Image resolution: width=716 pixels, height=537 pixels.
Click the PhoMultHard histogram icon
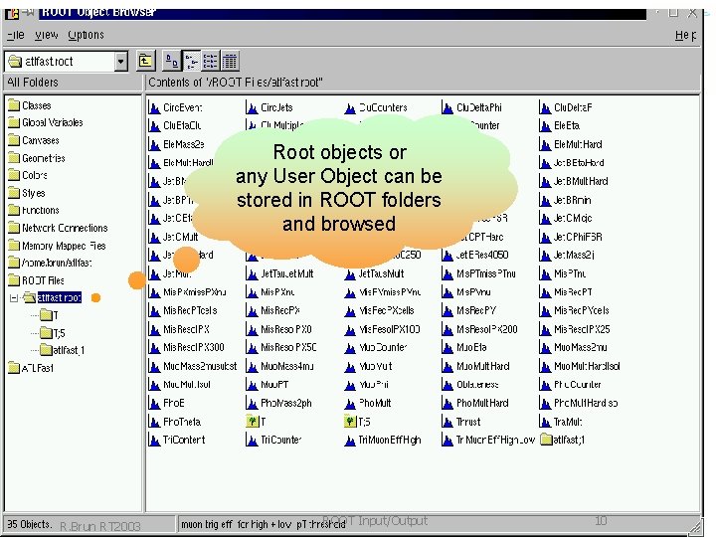(x=447, y=403)
